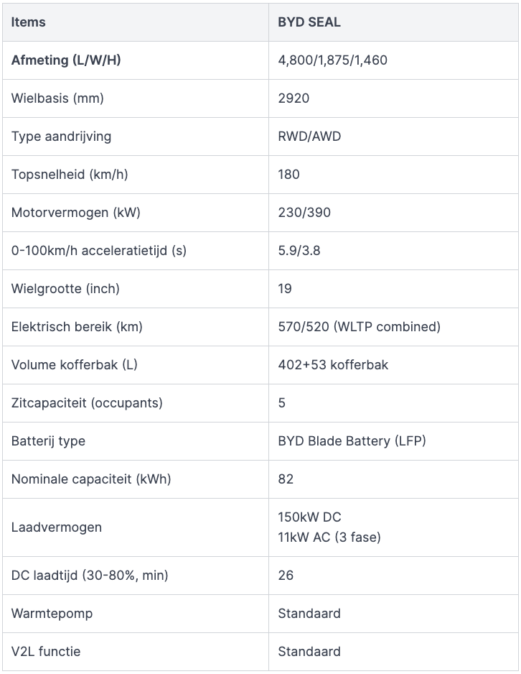Image resolution: width=521 pixels, height=674 pixels.
Task: Select the "Zitcapaciteit (occupants)" label
Action: [x=87, y=403]
